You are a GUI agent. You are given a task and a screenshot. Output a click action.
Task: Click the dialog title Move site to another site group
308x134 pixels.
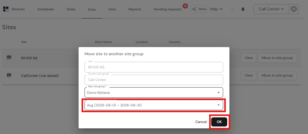coord(114,54)
